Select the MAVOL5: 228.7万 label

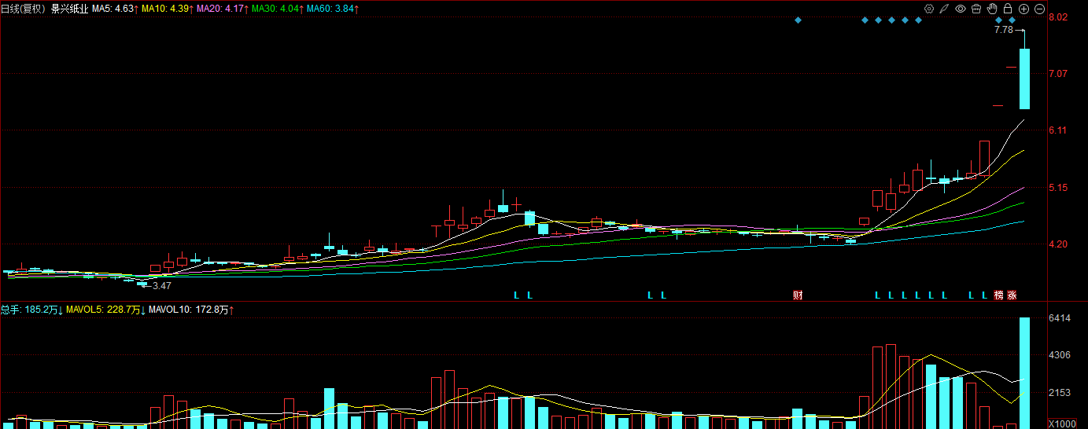tap(105, 310)
